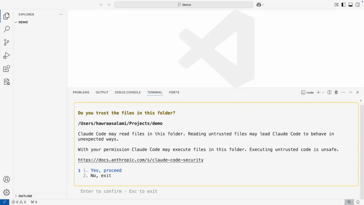Switch to the PROBLEMS tab
The height and width of the screenshot is (205, 364).
click(81, 92)
